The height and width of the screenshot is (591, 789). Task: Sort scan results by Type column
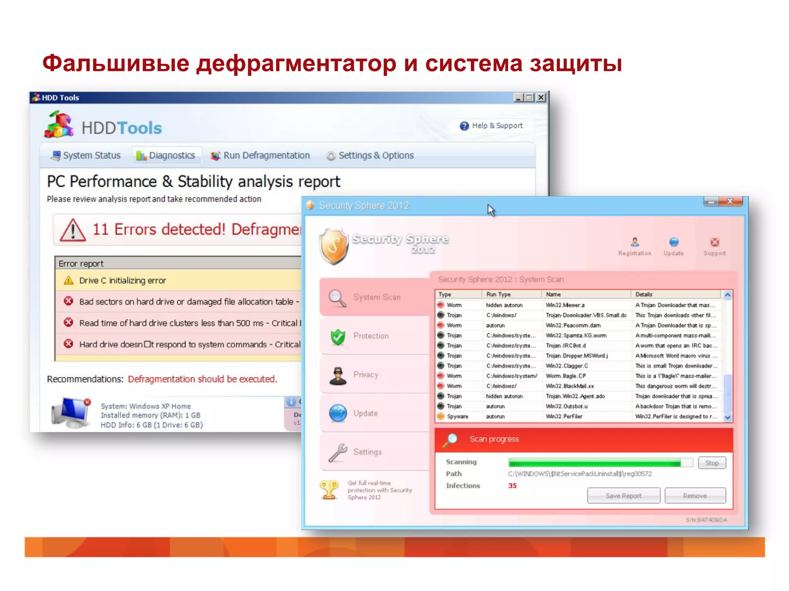458,294
